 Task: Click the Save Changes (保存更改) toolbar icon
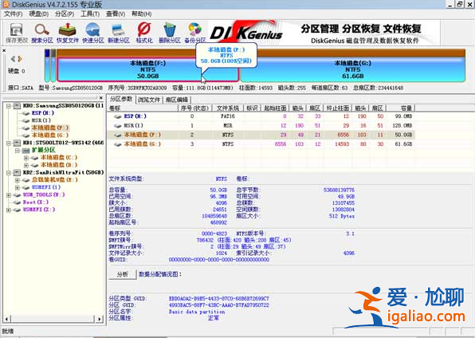pyautogui.click(x=17, y=33)
